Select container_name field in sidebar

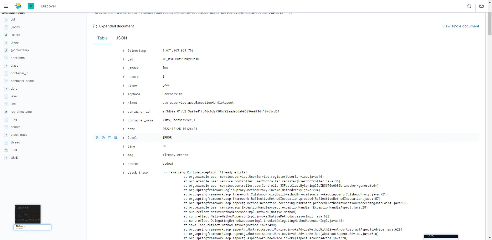coord(22,81)
